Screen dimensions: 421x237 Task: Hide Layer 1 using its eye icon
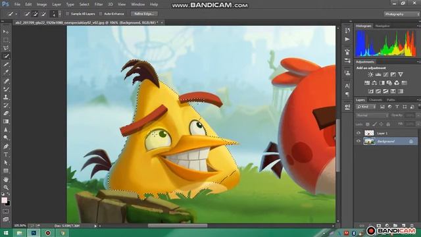(x=359, y=133)
